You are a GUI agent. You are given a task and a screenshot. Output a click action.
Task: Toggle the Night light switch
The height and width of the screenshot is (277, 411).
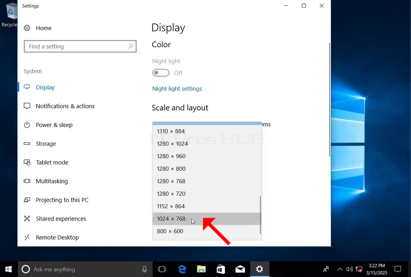161,73
